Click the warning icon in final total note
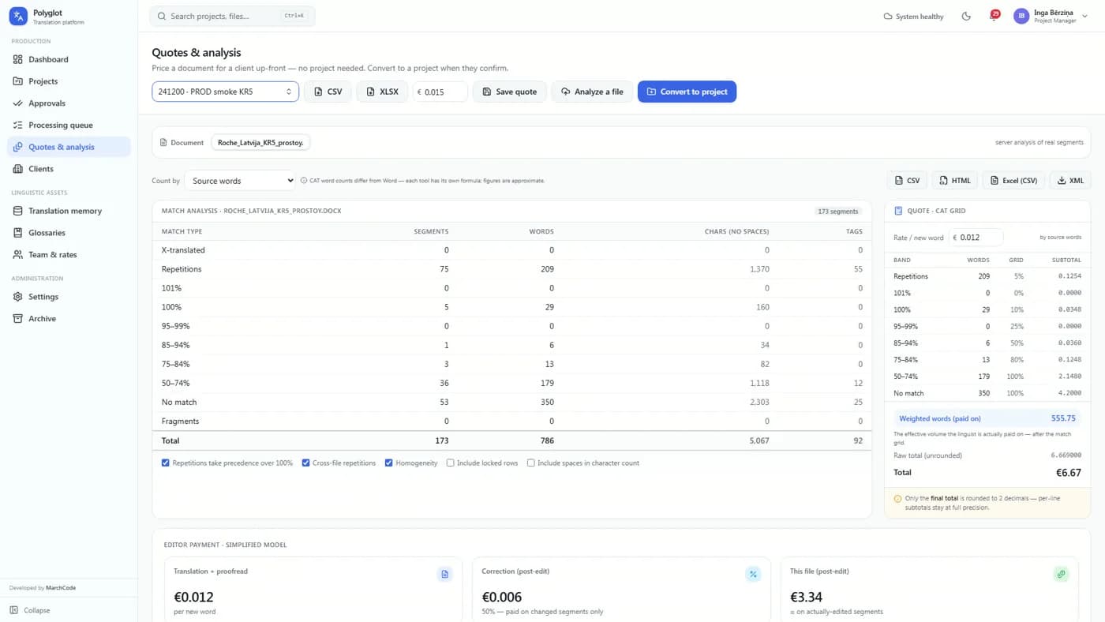The height and width of the screenshot is (622, 1105). point(897,499)
